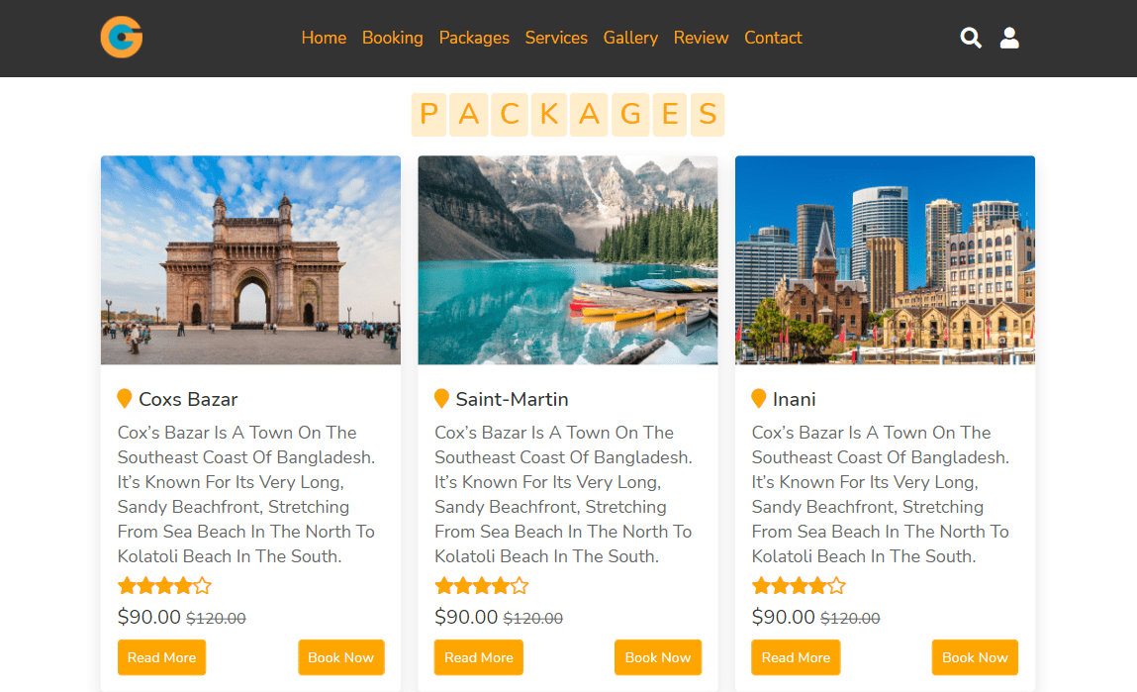1137x692 pixels.
Task: Click the Inani city skyline image
Action: (x=885, y=260)
